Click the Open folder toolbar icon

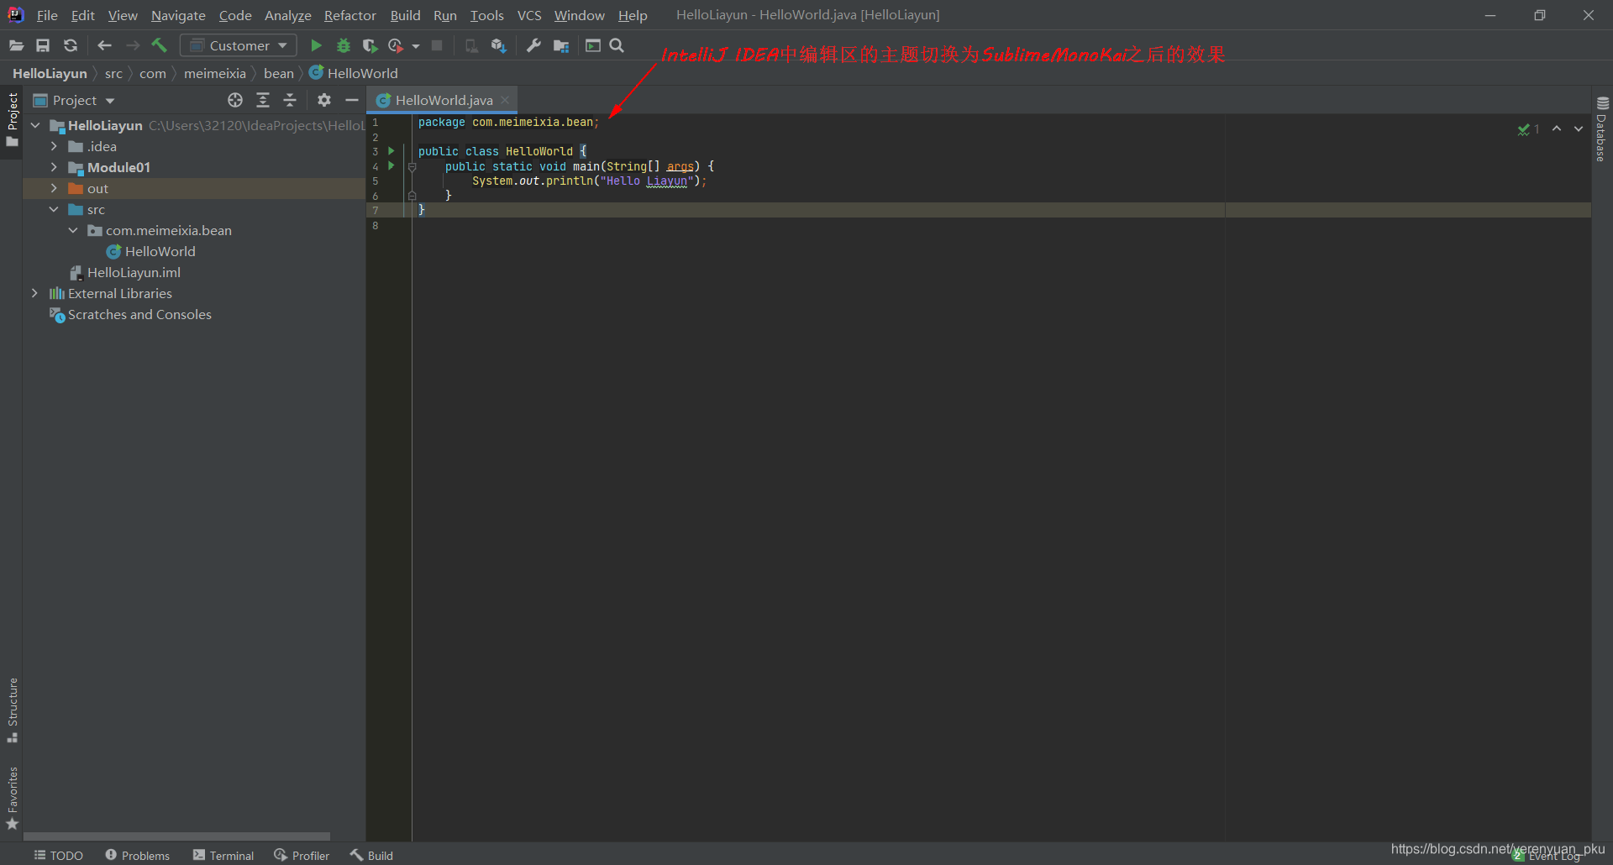(16, 45)
